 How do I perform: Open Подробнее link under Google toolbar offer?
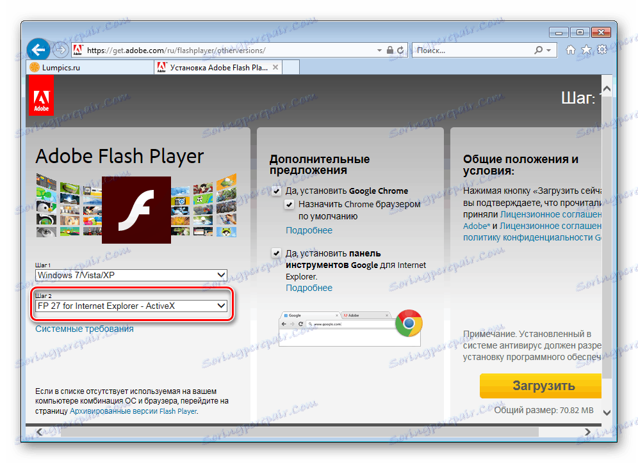[309, 288]
